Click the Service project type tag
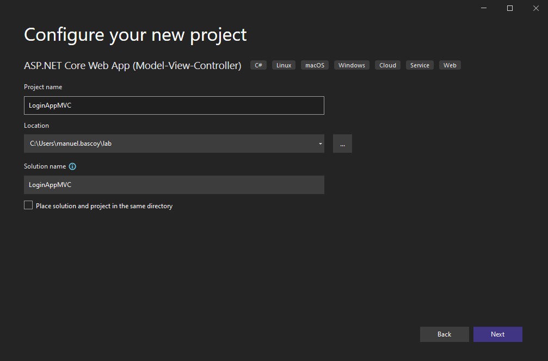The image size is (548, 361). [420, 65]
